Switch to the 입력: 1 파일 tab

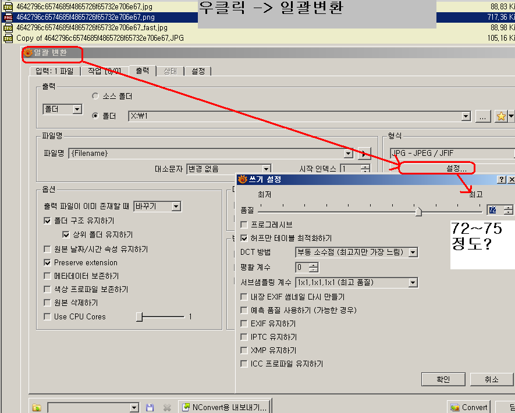tap(55, 71)
